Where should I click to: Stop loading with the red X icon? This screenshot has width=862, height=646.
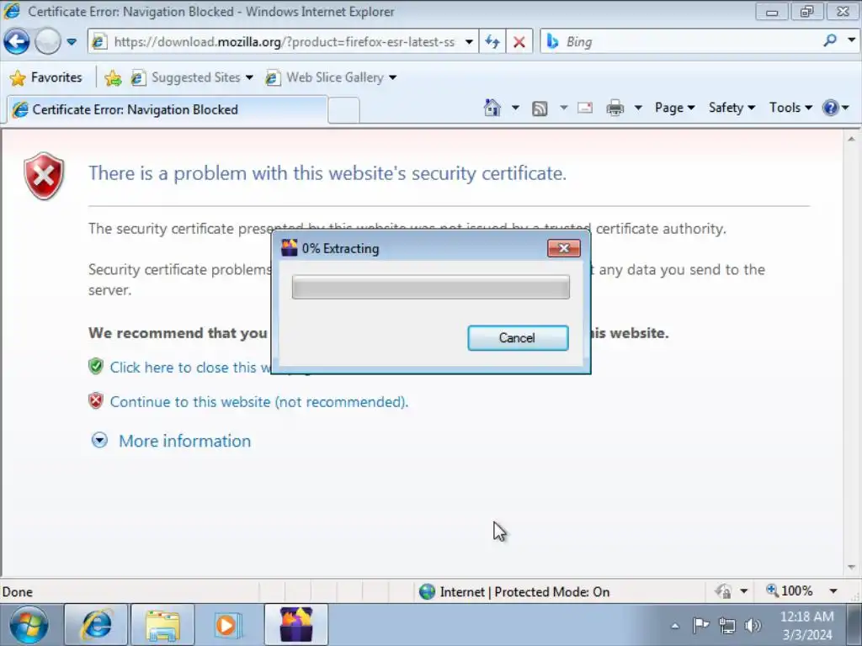pyautogui.click(x=519, y=42)
